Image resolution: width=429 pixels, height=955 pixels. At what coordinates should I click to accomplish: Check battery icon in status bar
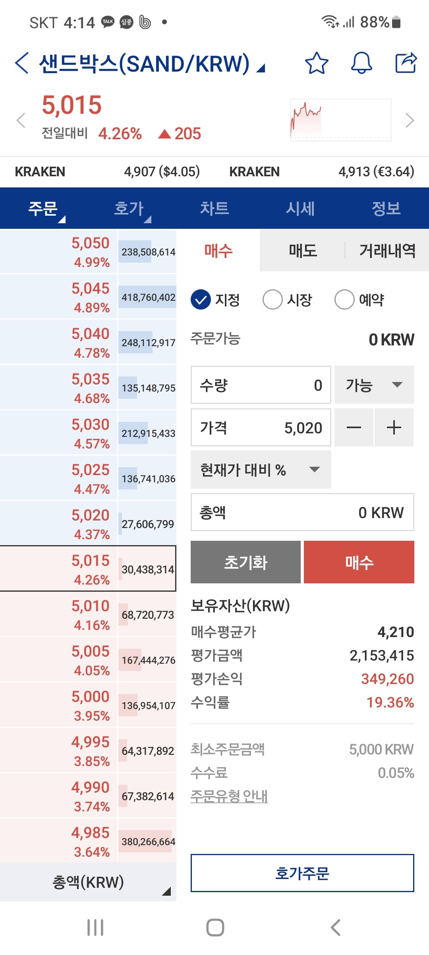coord(396,22)
